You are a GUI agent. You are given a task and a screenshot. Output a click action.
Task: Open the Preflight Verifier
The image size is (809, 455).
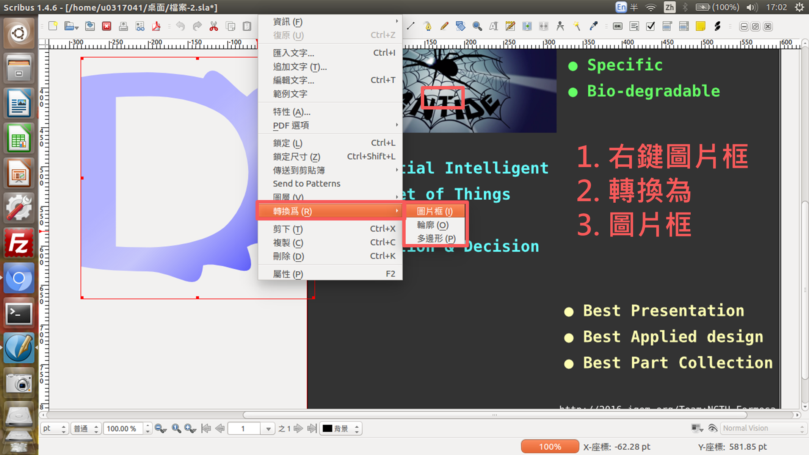(x=140, y=26)
